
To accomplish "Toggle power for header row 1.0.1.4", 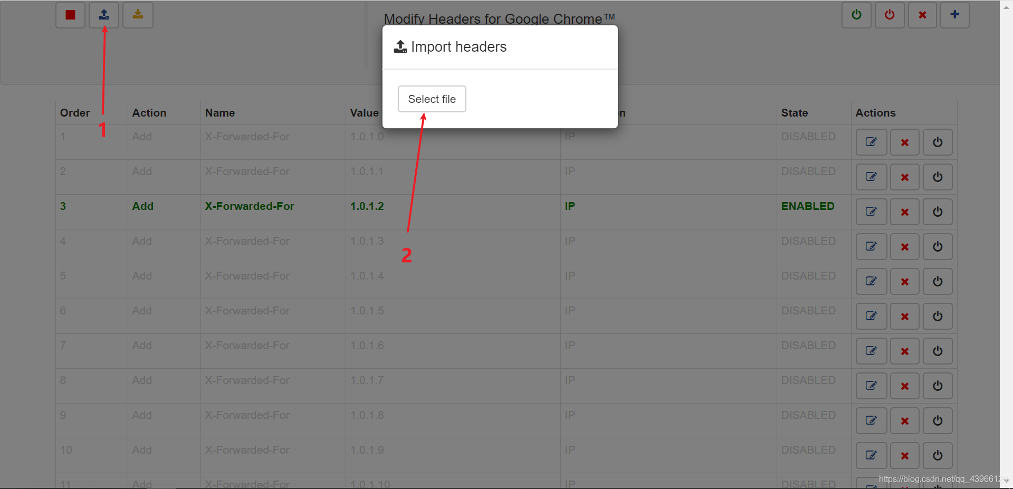I will pos(938,282).
